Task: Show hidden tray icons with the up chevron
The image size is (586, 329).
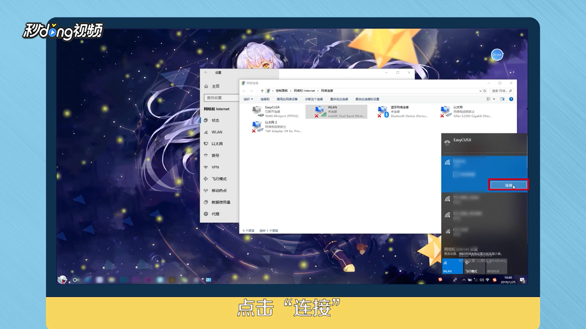Action: click(x=464, y=280)
